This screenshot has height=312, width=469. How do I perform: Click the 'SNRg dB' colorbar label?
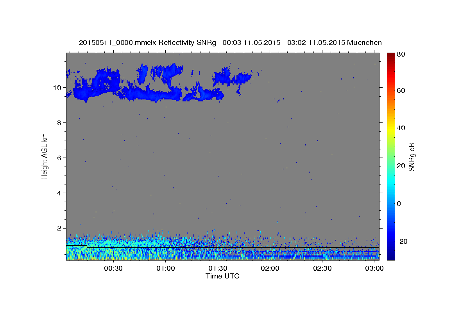412,156
